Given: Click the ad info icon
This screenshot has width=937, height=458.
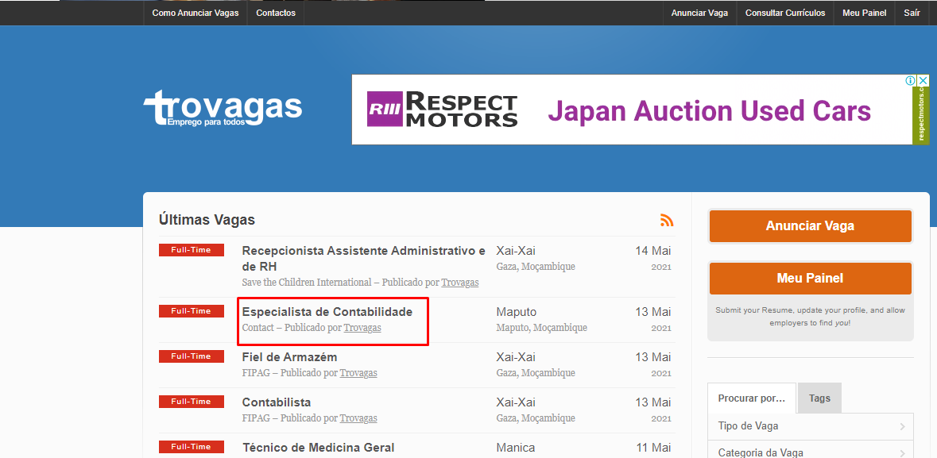Looking at the screenshot, I should 911,80.
